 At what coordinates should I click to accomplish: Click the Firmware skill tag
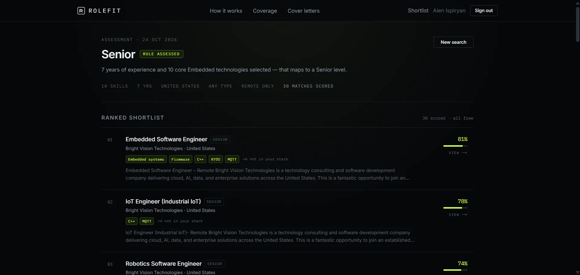click(181, 159)
